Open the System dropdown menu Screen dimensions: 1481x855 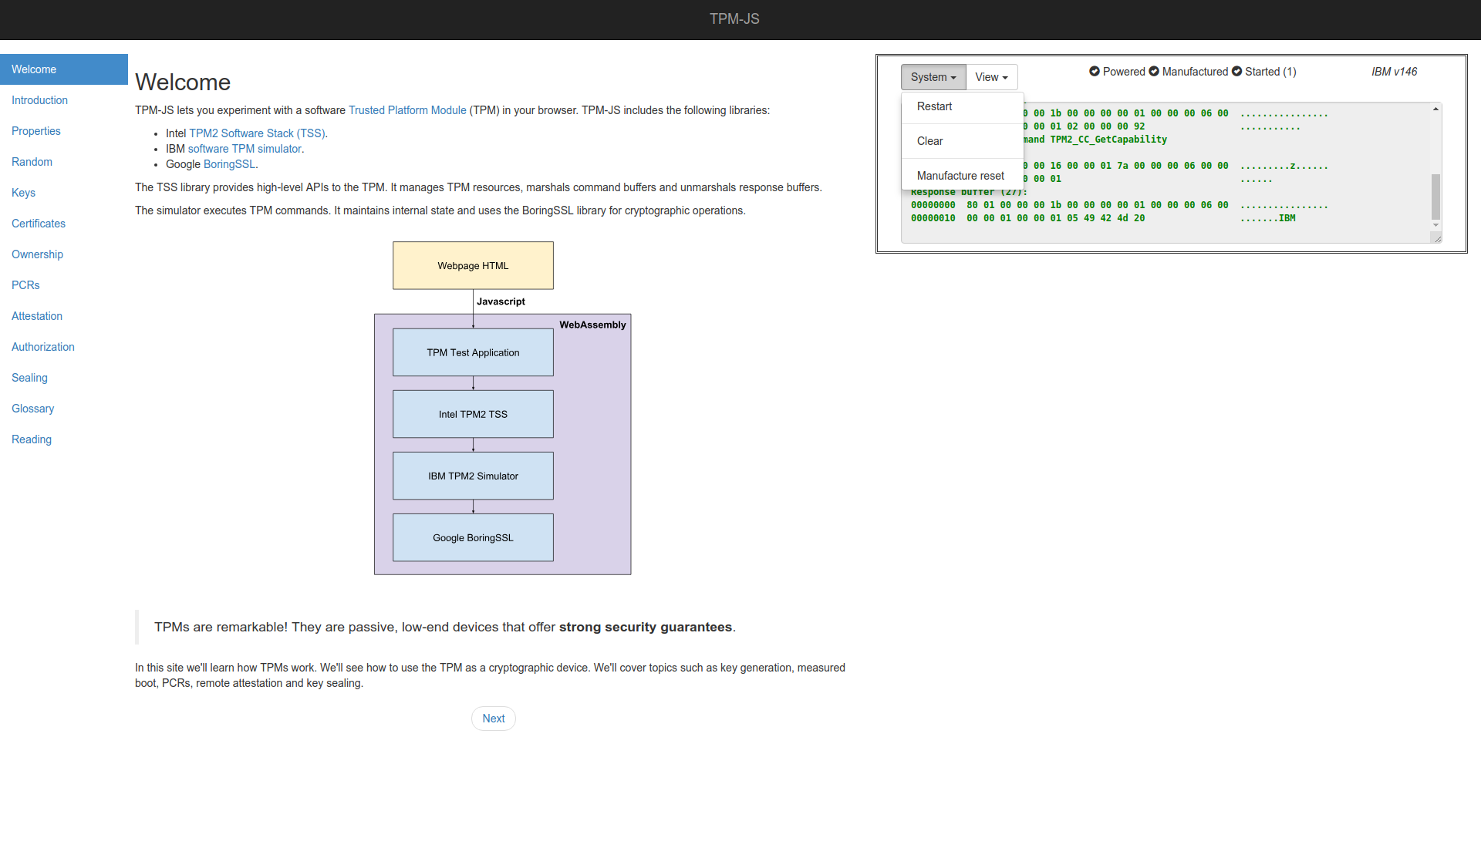(933, 77)
